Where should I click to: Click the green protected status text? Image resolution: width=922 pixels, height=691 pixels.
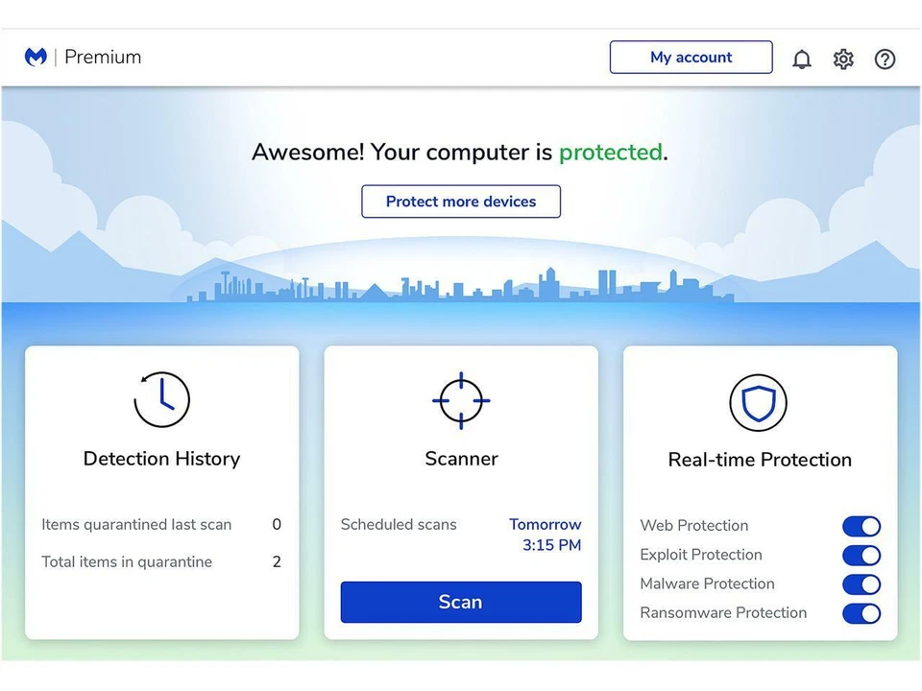point(611,152)
